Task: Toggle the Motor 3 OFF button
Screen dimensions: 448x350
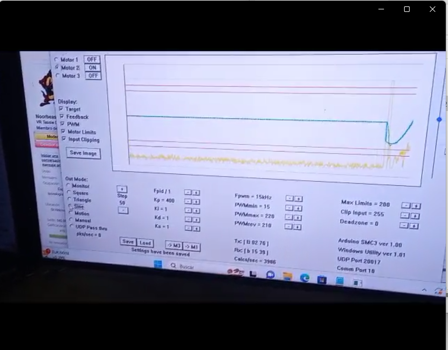Action: pos(93,76)
